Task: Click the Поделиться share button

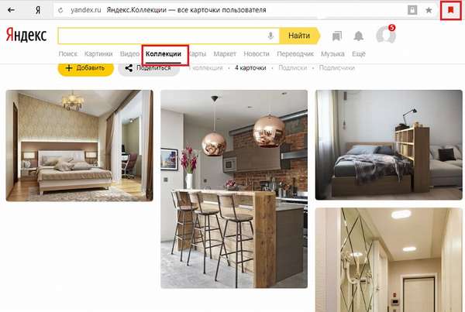Action: (149, 68)
